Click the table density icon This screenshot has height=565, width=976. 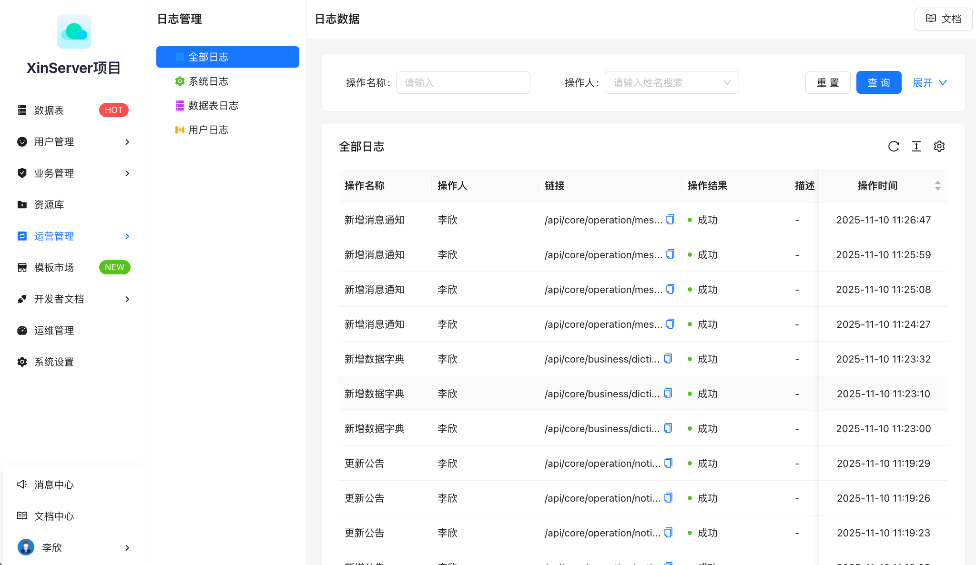(916, 146)
